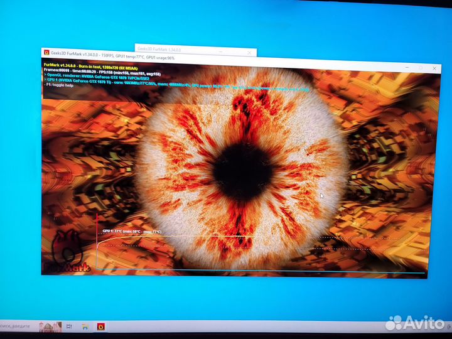
Task: Close the FurMark burn-in test window
Action: [x=434, y=68]
